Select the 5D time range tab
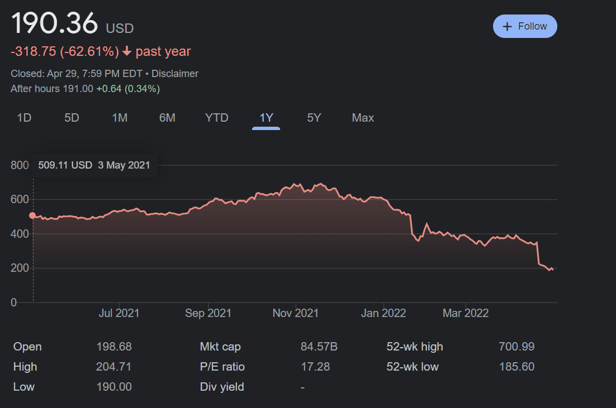616x408 pixels. point(72,118)
